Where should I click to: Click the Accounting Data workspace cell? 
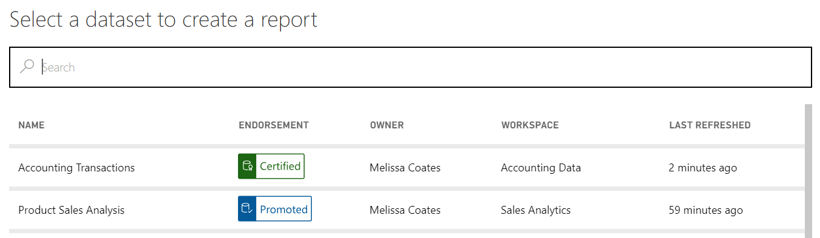coord(541,168)
